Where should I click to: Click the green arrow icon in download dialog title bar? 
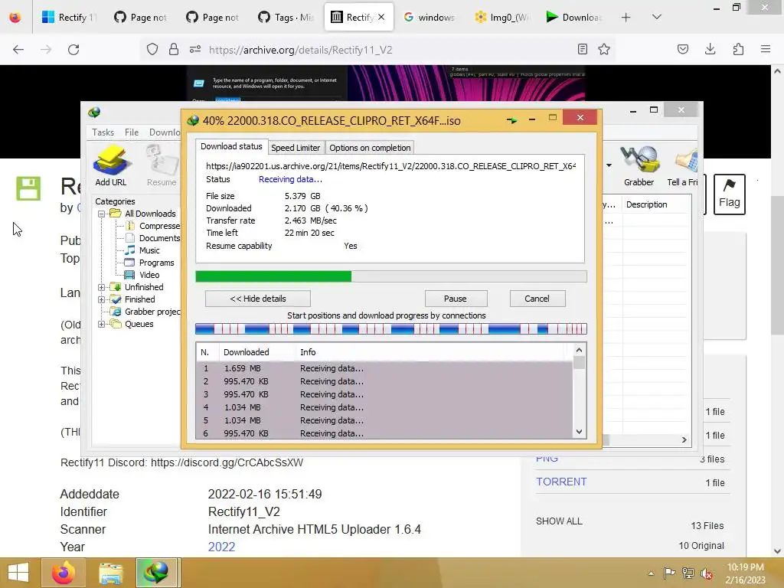pos(511,120)
